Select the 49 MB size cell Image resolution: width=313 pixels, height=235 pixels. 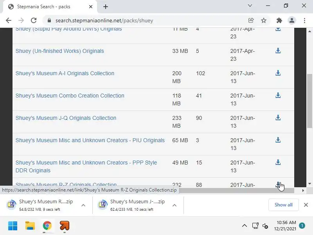[x=180, y=163]
